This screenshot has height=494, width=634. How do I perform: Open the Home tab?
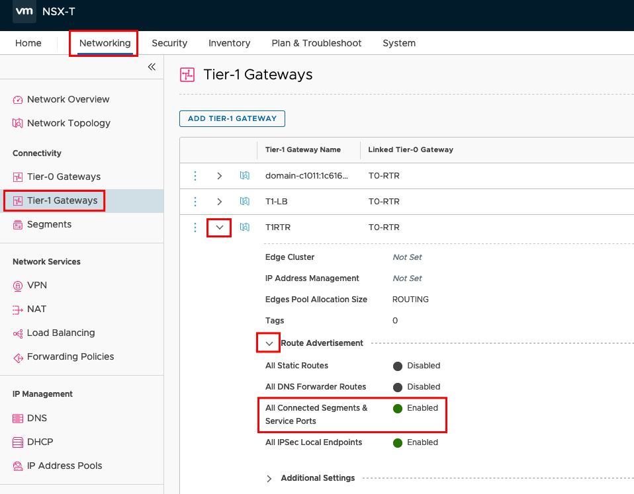pyautogui.click(x=28, y=43)
